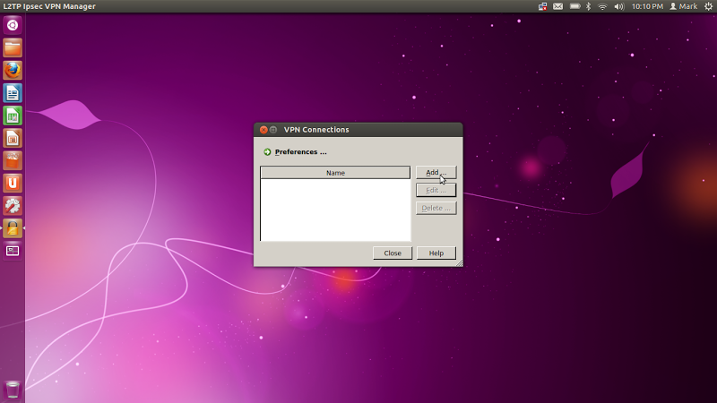Image resolution: width=717 pixels, height=403 pixels.
Task: Launch LibreOffice Writer from the dock
Action: coord(13,93)
